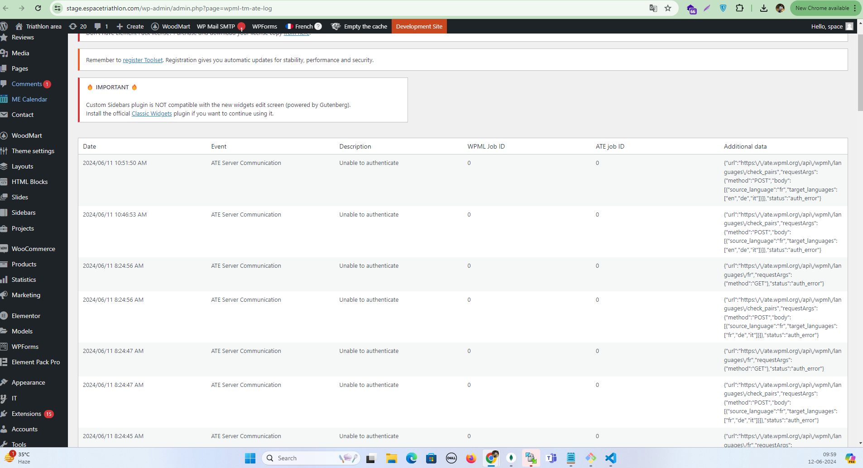The width and height of the screenshot is (863, 468).
Task: Open Accounts in the sidebar
Action: [x=24, y=429]
